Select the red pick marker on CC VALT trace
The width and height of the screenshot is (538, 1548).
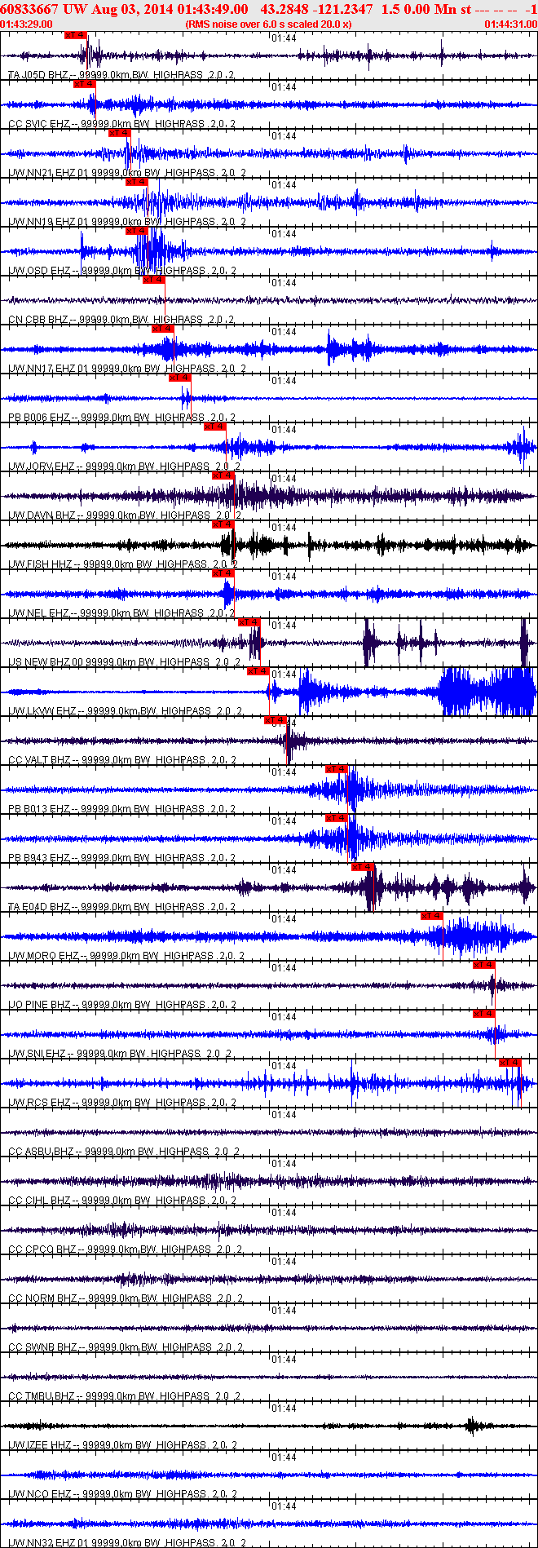click(276, 720)
